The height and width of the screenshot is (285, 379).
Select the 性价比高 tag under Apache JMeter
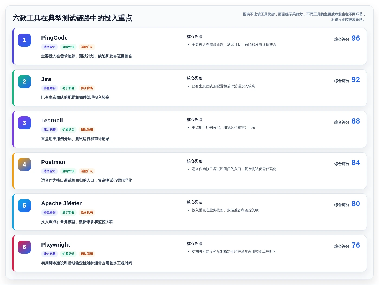[87, 212]
